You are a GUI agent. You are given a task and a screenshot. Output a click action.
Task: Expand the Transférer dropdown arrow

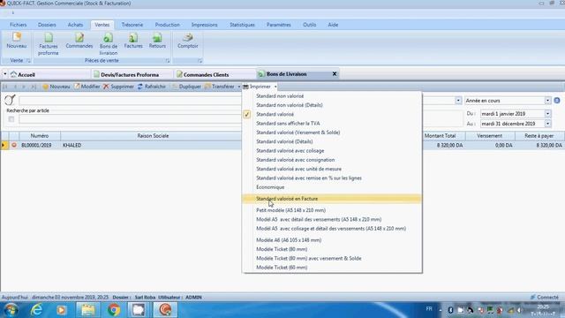tap(238, 87)
